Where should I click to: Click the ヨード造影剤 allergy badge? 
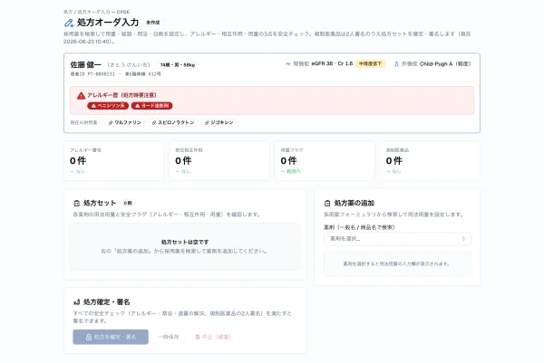tap(151, 106)
